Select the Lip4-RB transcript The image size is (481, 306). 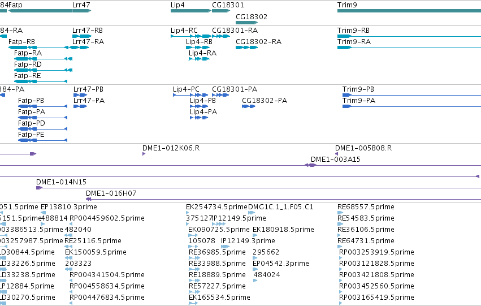coord(198,48)
